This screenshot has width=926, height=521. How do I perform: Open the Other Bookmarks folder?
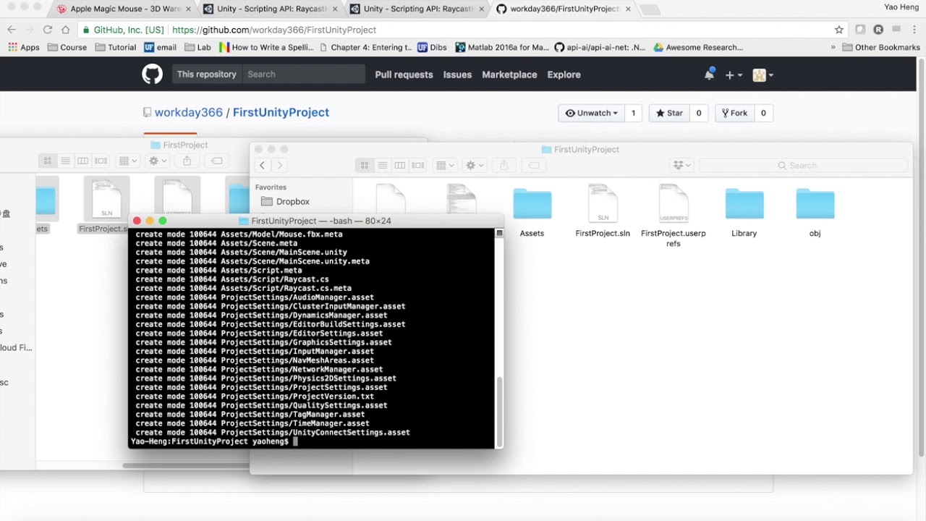click(x=881, y=47)
